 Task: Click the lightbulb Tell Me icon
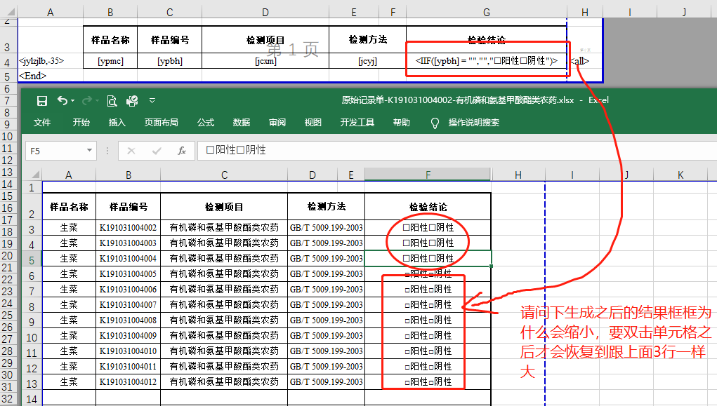coord(435,123)
